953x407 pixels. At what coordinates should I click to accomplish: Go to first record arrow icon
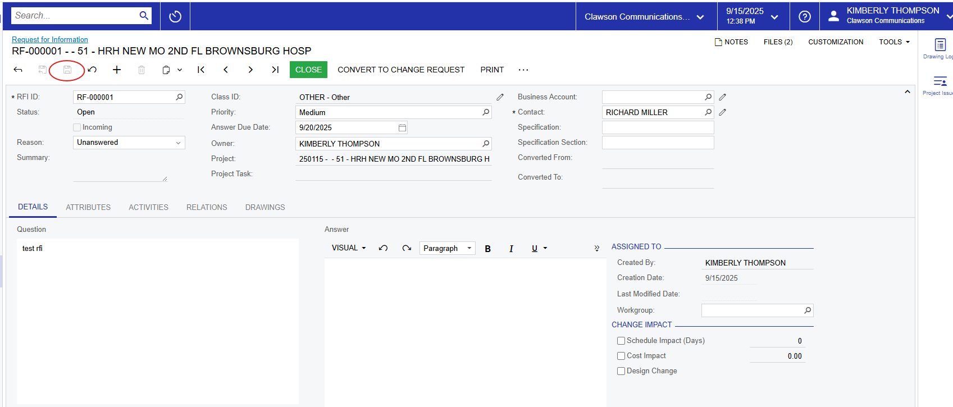[201, 70]
